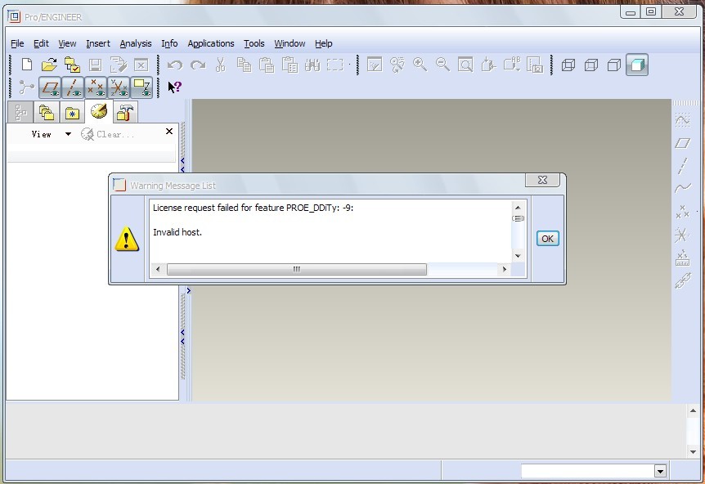
Task: Click the warning message scroll up arrow
Action: [518, 207]
